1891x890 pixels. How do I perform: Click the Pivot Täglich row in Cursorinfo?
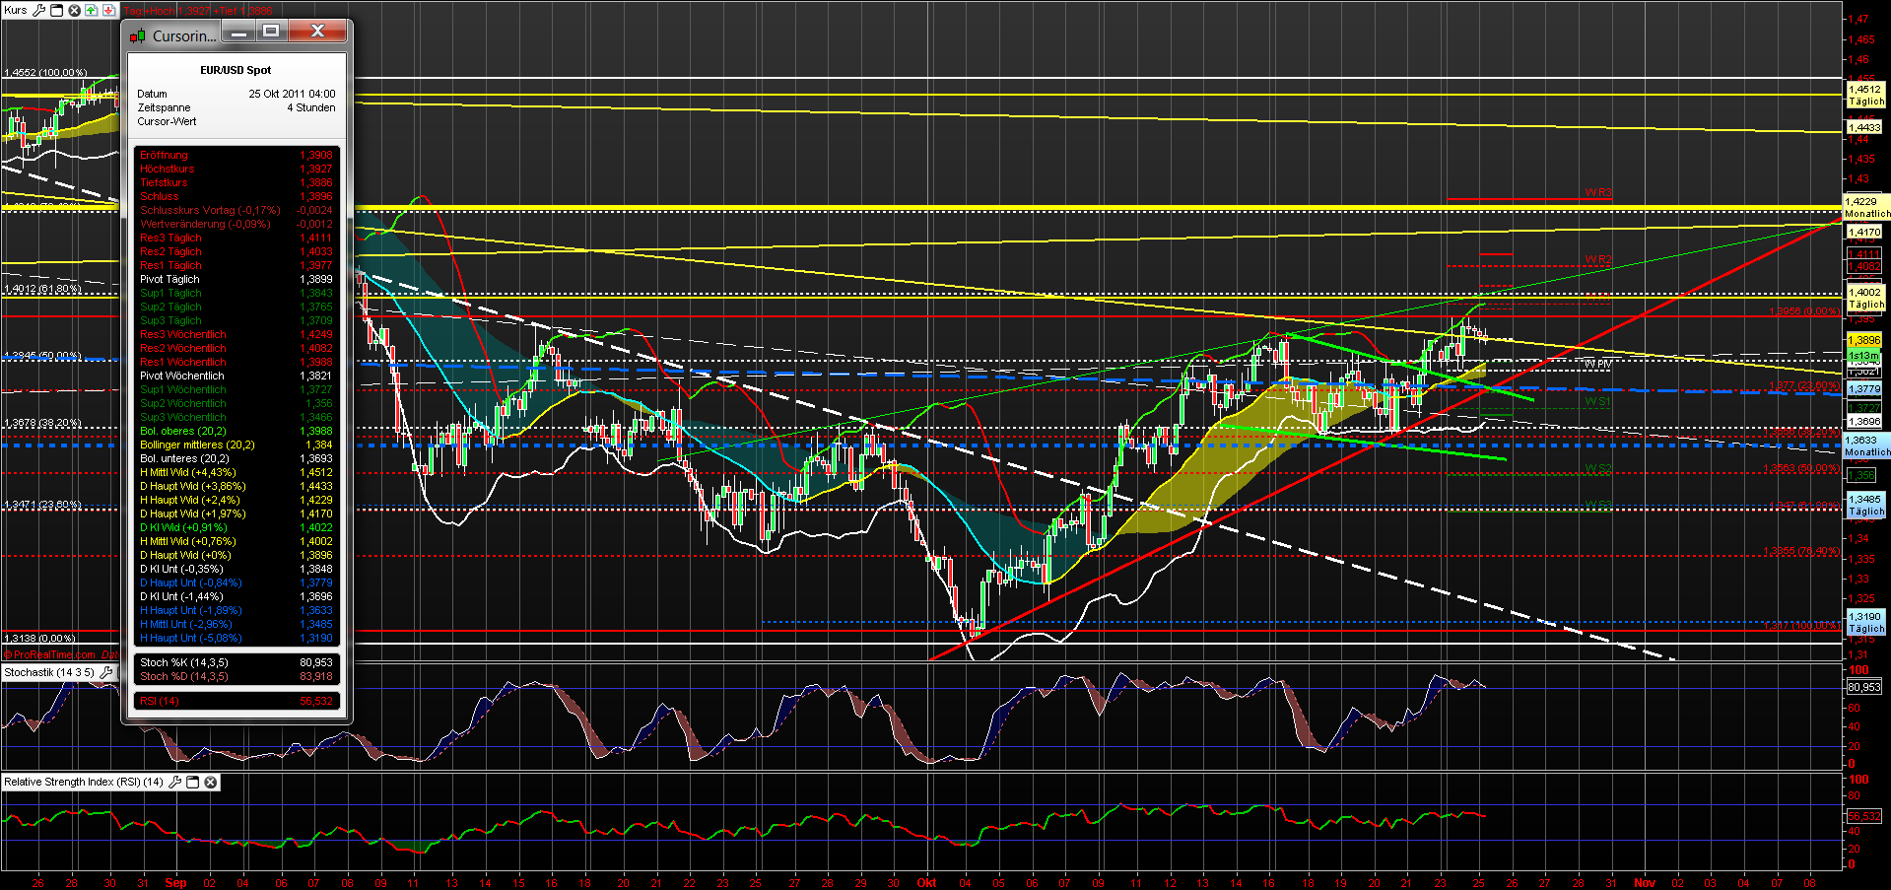[236, 279]
